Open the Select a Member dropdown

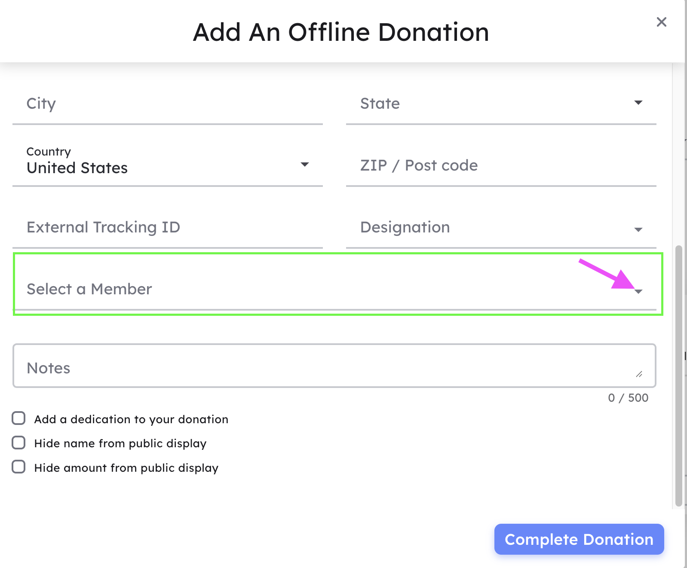(x=334, y=289)
